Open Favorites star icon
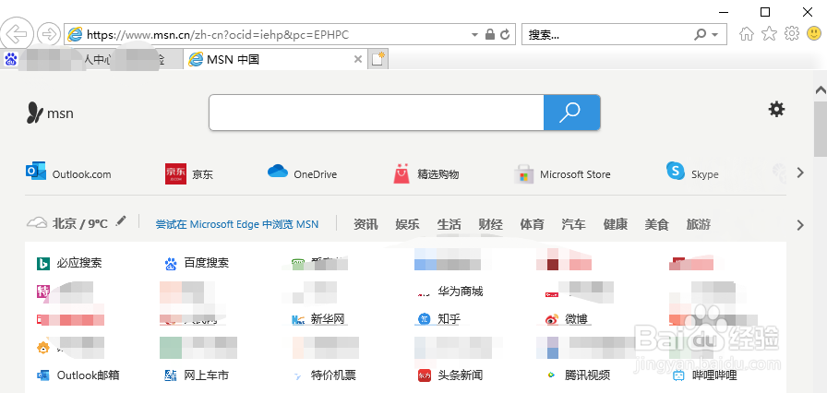This screenshot has height=393, width=827. pyautogui.click(x=770, y=34)
